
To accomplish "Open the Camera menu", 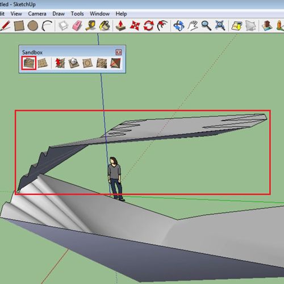I will [37, 14].
